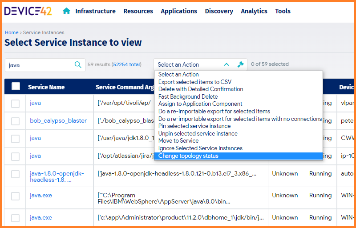The height and width of the screenshot is (228, 356).
Task: Select the checkbox for first java.exe row
Action: coord(16,196)
